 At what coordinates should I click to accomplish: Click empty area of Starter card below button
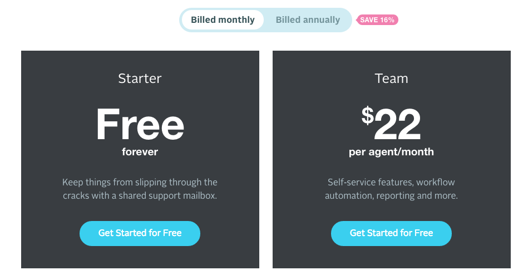[x=140, y=258]
